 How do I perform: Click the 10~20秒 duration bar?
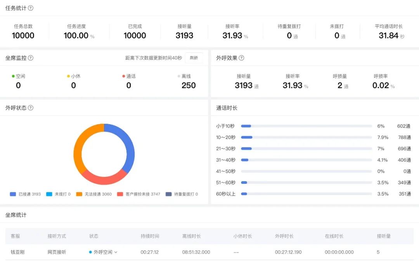click(x=306, y=137)
